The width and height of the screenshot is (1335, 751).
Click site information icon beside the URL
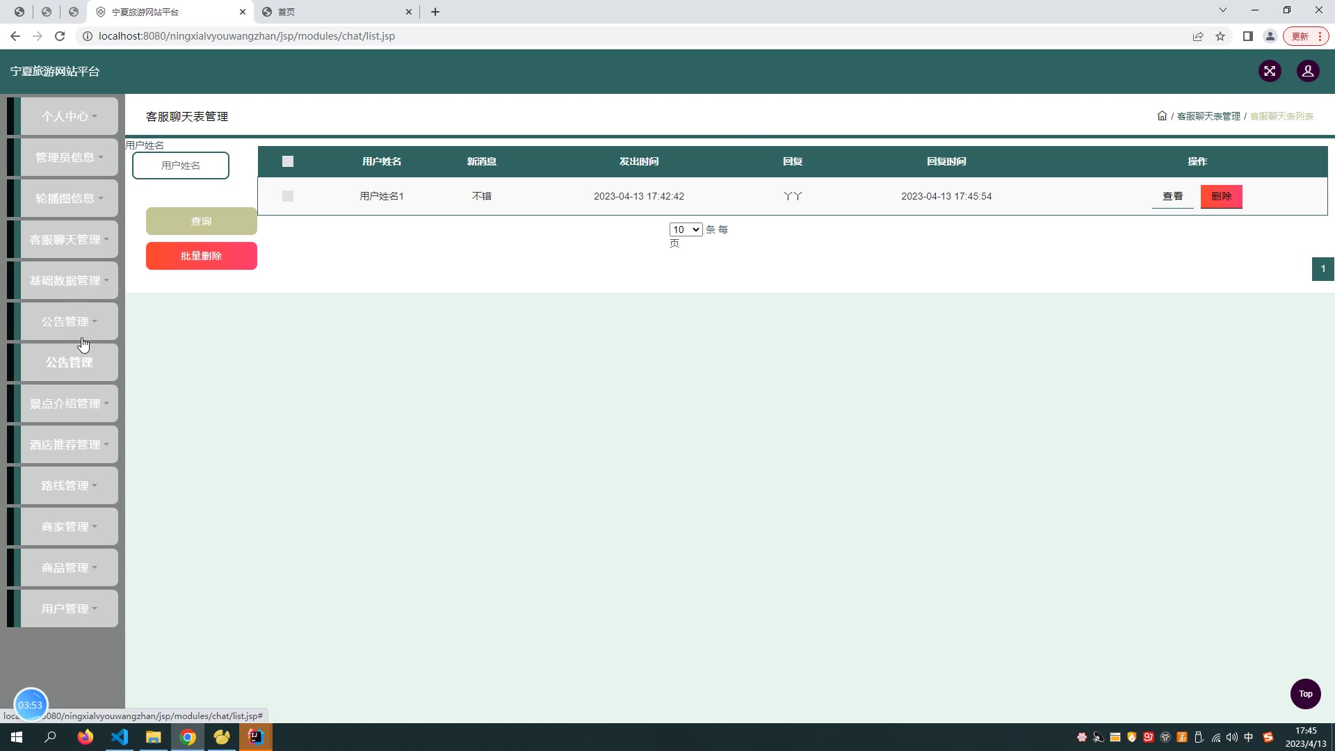[x=88, y=36]
